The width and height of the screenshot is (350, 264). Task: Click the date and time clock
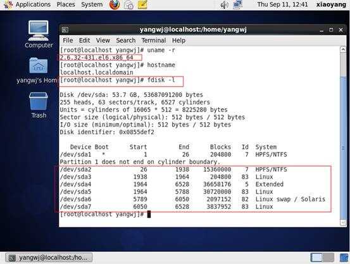(x=282, y=4)
